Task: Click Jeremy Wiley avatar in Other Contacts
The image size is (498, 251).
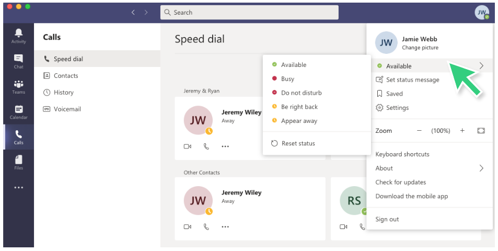Action: point(198,200)
